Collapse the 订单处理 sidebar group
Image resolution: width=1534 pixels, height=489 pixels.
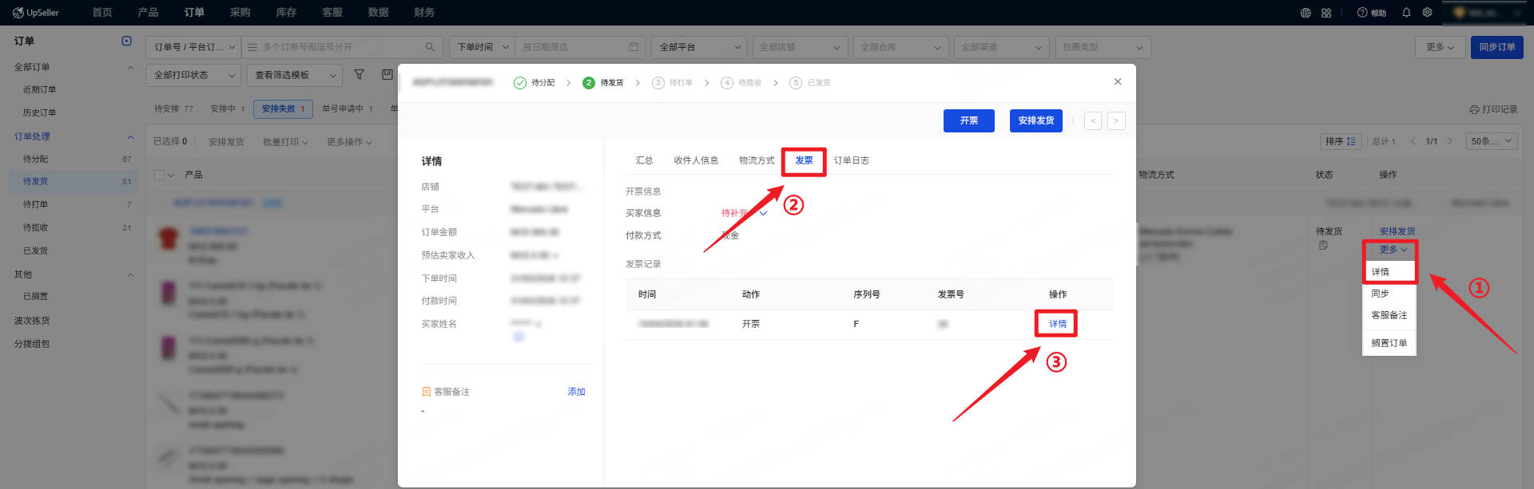130,136
